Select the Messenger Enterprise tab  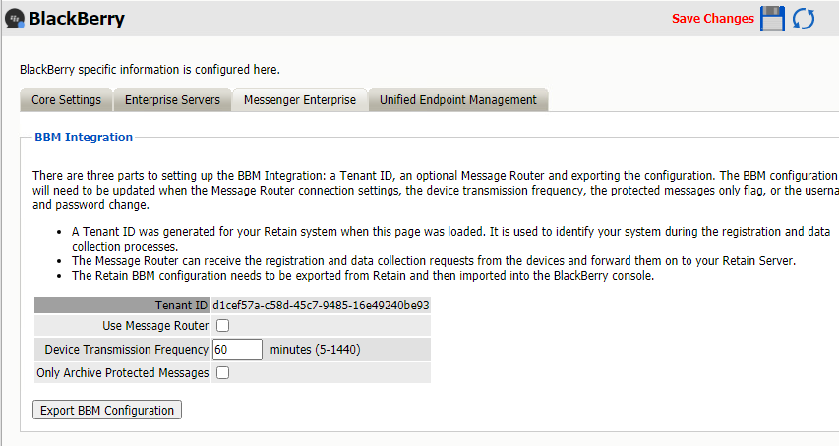tap(300, 100)
